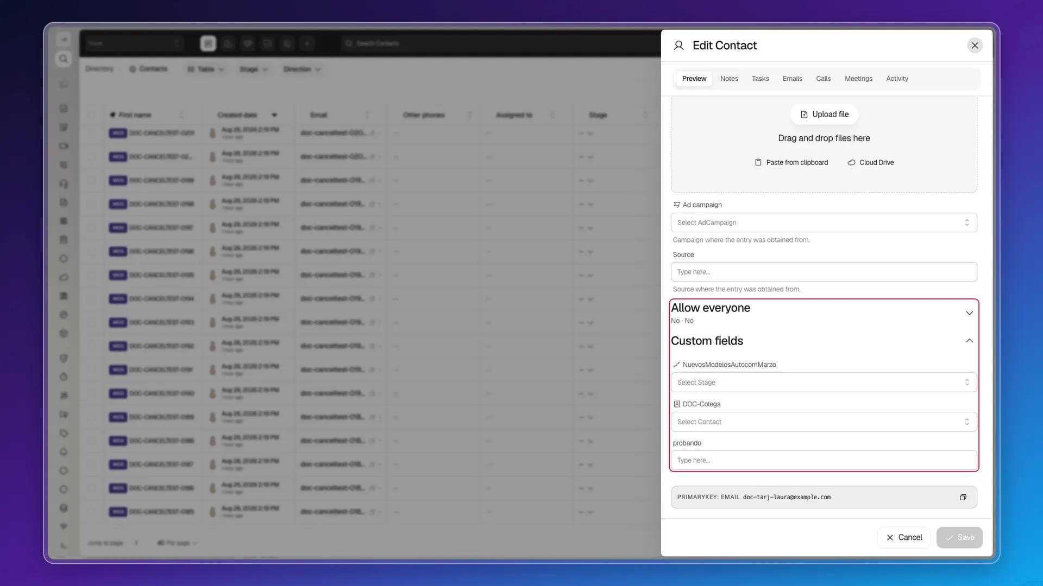View the Activity tab

point(897,79)
